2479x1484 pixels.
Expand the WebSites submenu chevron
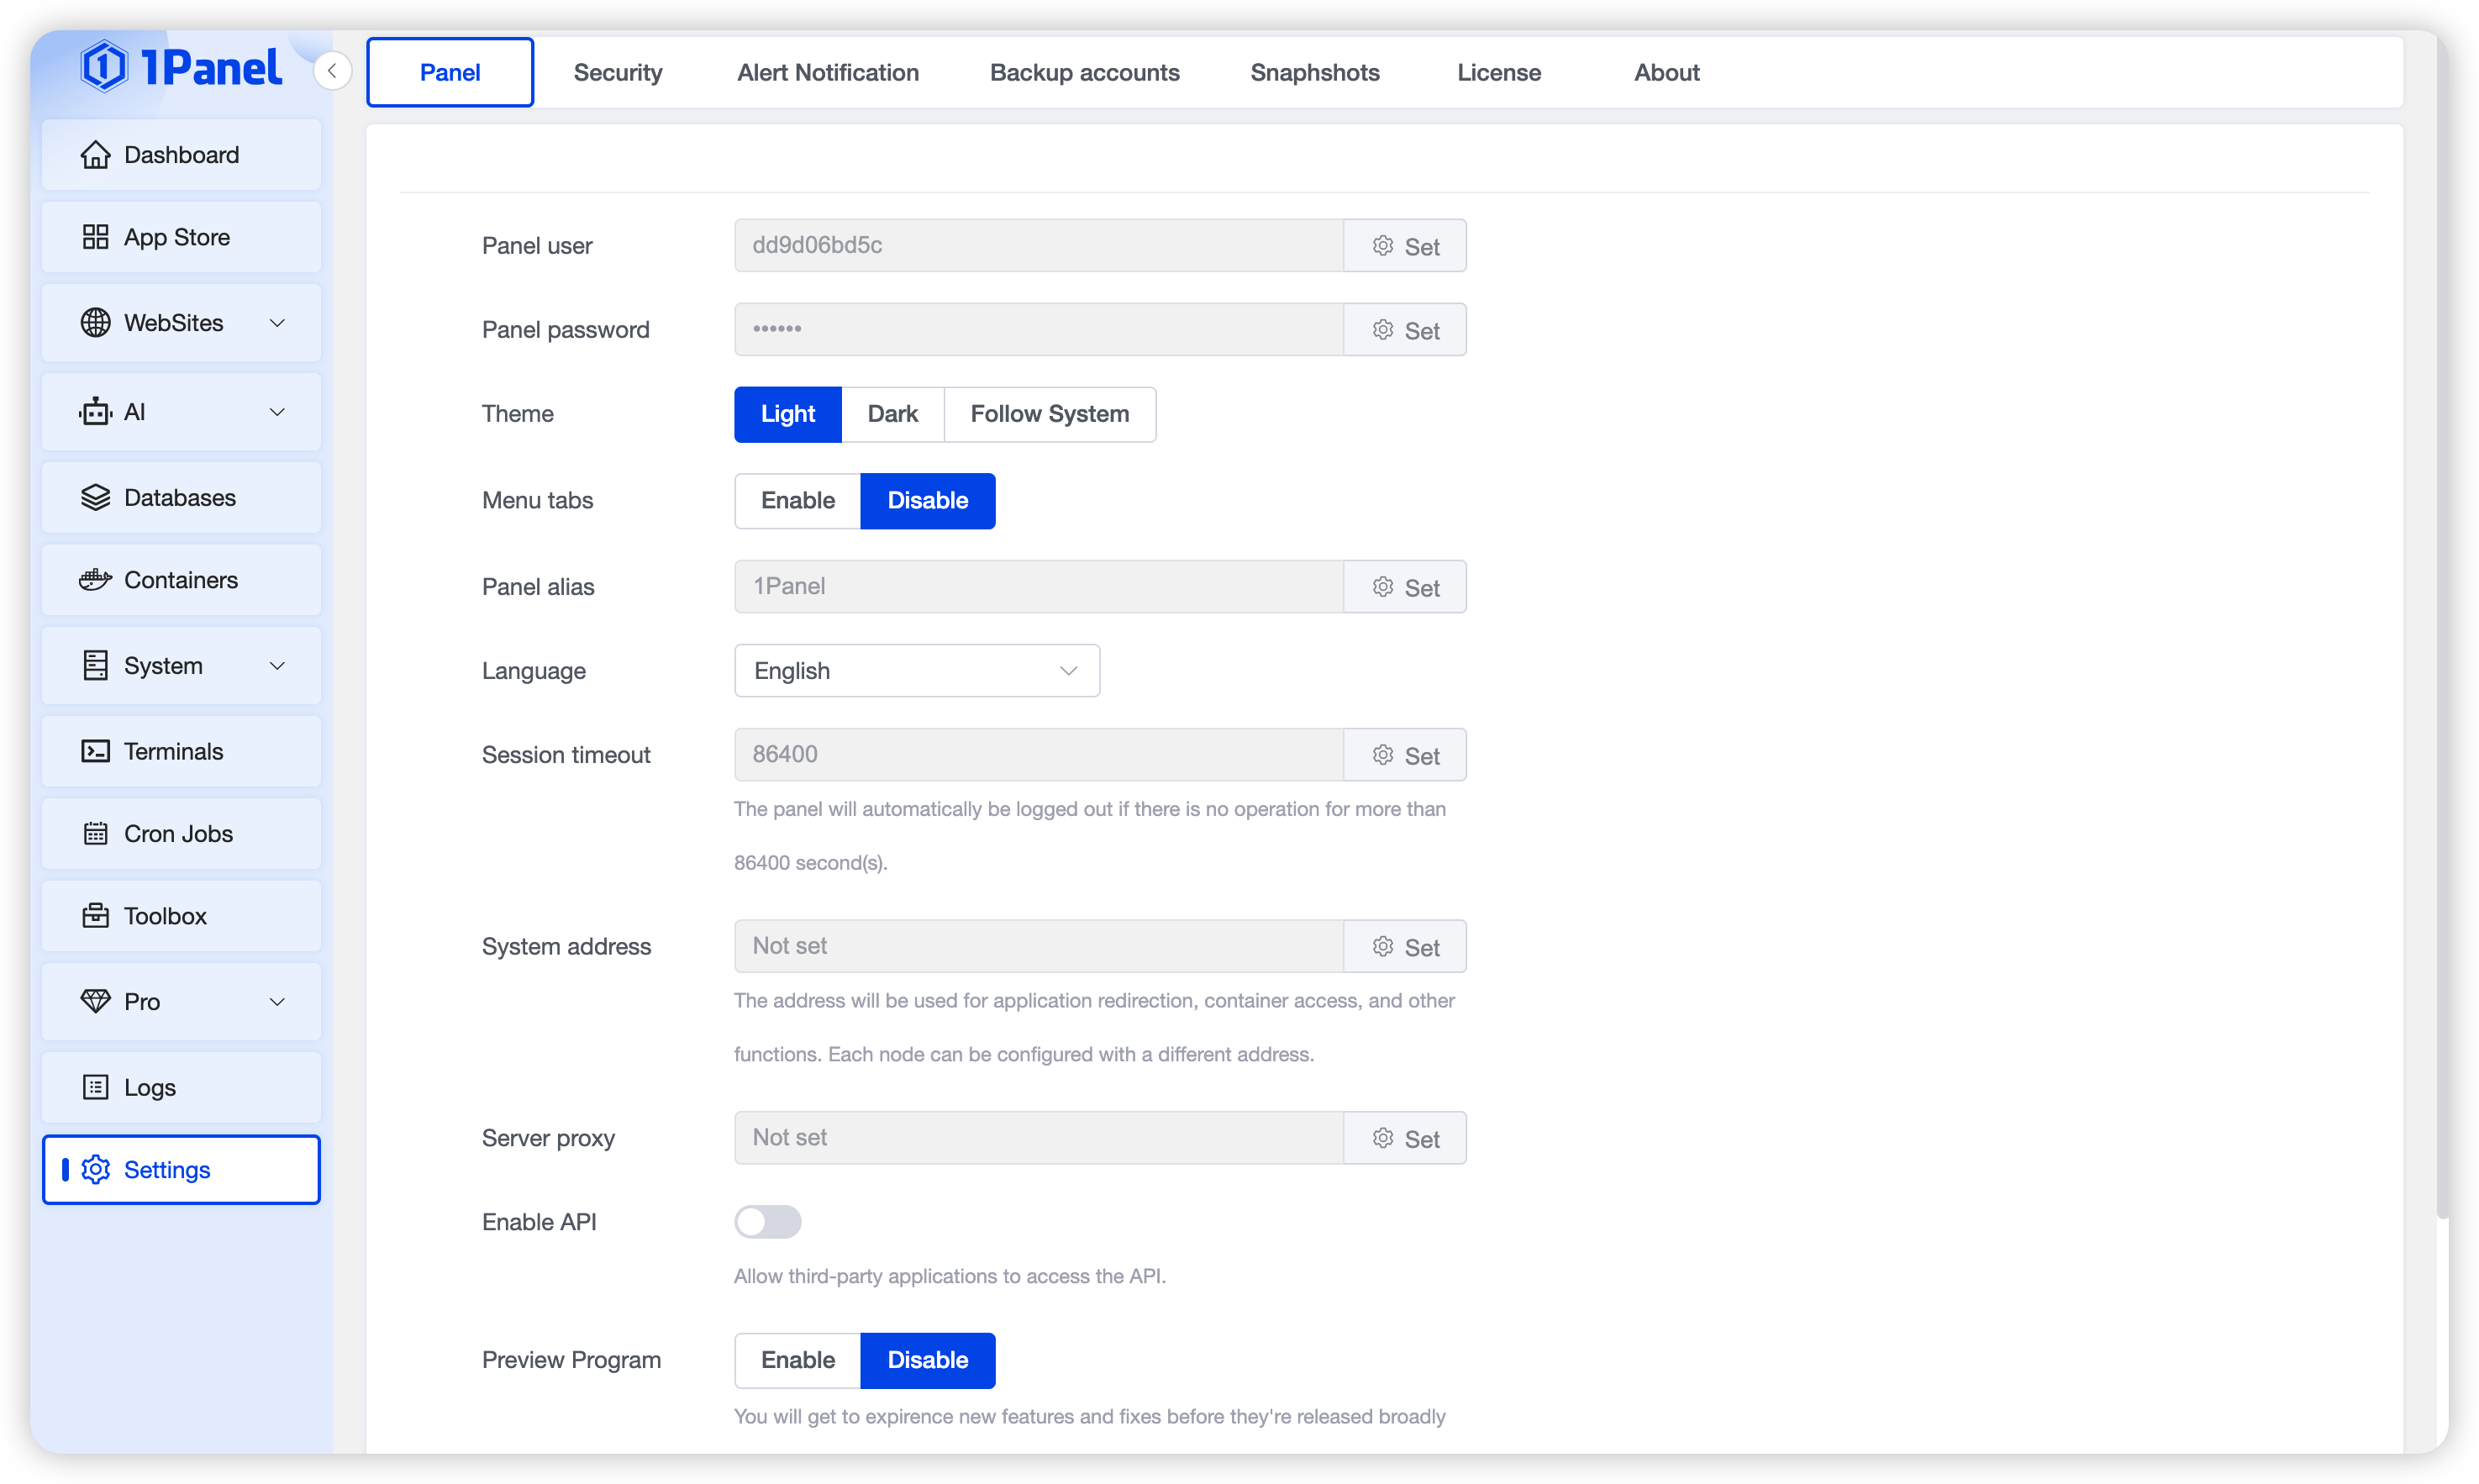(278, 323)
